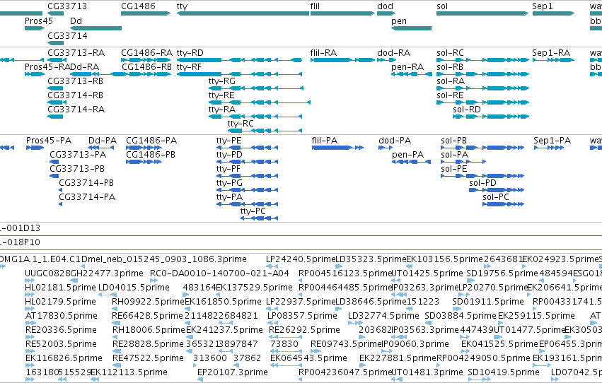Click label EK064543.5prime
Image resolution: width=602 pixels, height=383 pixels.
(308, 359)
